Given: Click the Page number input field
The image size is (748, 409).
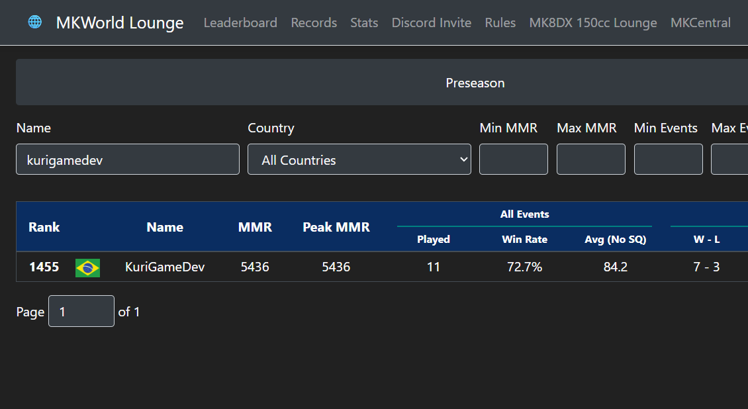Looking at the screenshot, I should tap(81, 311).
